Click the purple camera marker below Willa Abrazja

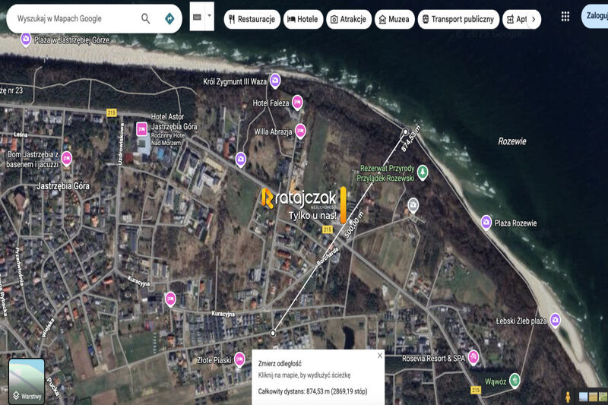click(x=241, y=160)
